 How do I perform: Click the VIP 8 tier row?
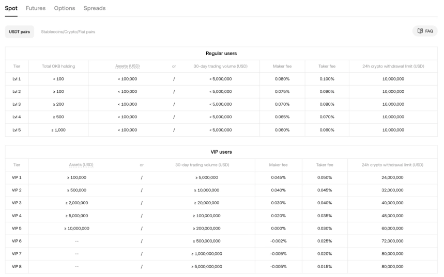pos(17,267)
